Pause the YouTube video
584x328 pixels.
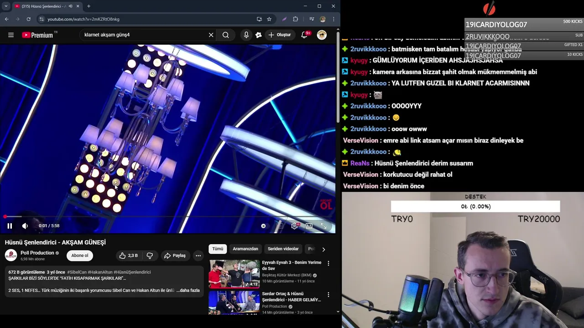(10, 225)
